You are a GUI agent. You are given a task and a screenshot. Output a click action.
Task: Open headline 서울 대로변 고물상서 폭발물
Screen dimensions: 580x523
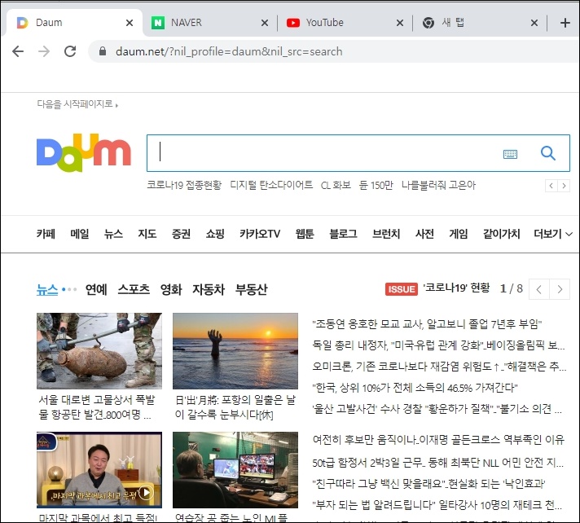click(97, 407)
